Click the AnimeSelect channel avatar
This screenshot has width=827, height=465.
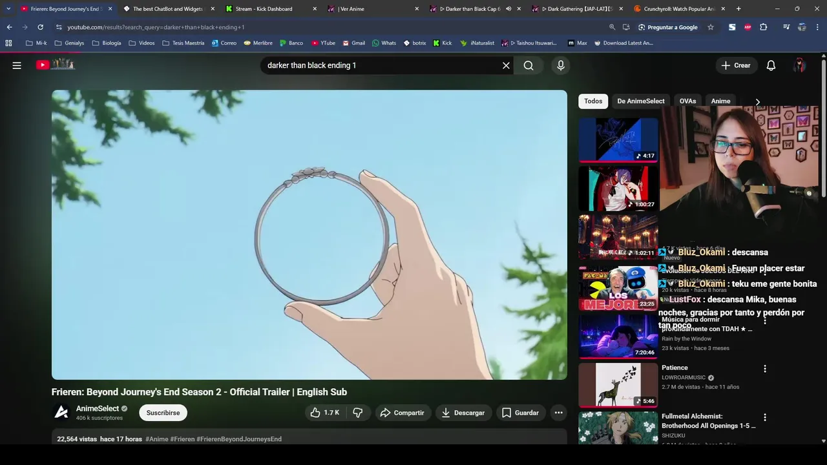click(61, 412)
